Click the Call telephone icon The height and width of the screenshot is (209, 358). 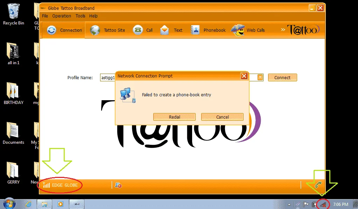138,30
